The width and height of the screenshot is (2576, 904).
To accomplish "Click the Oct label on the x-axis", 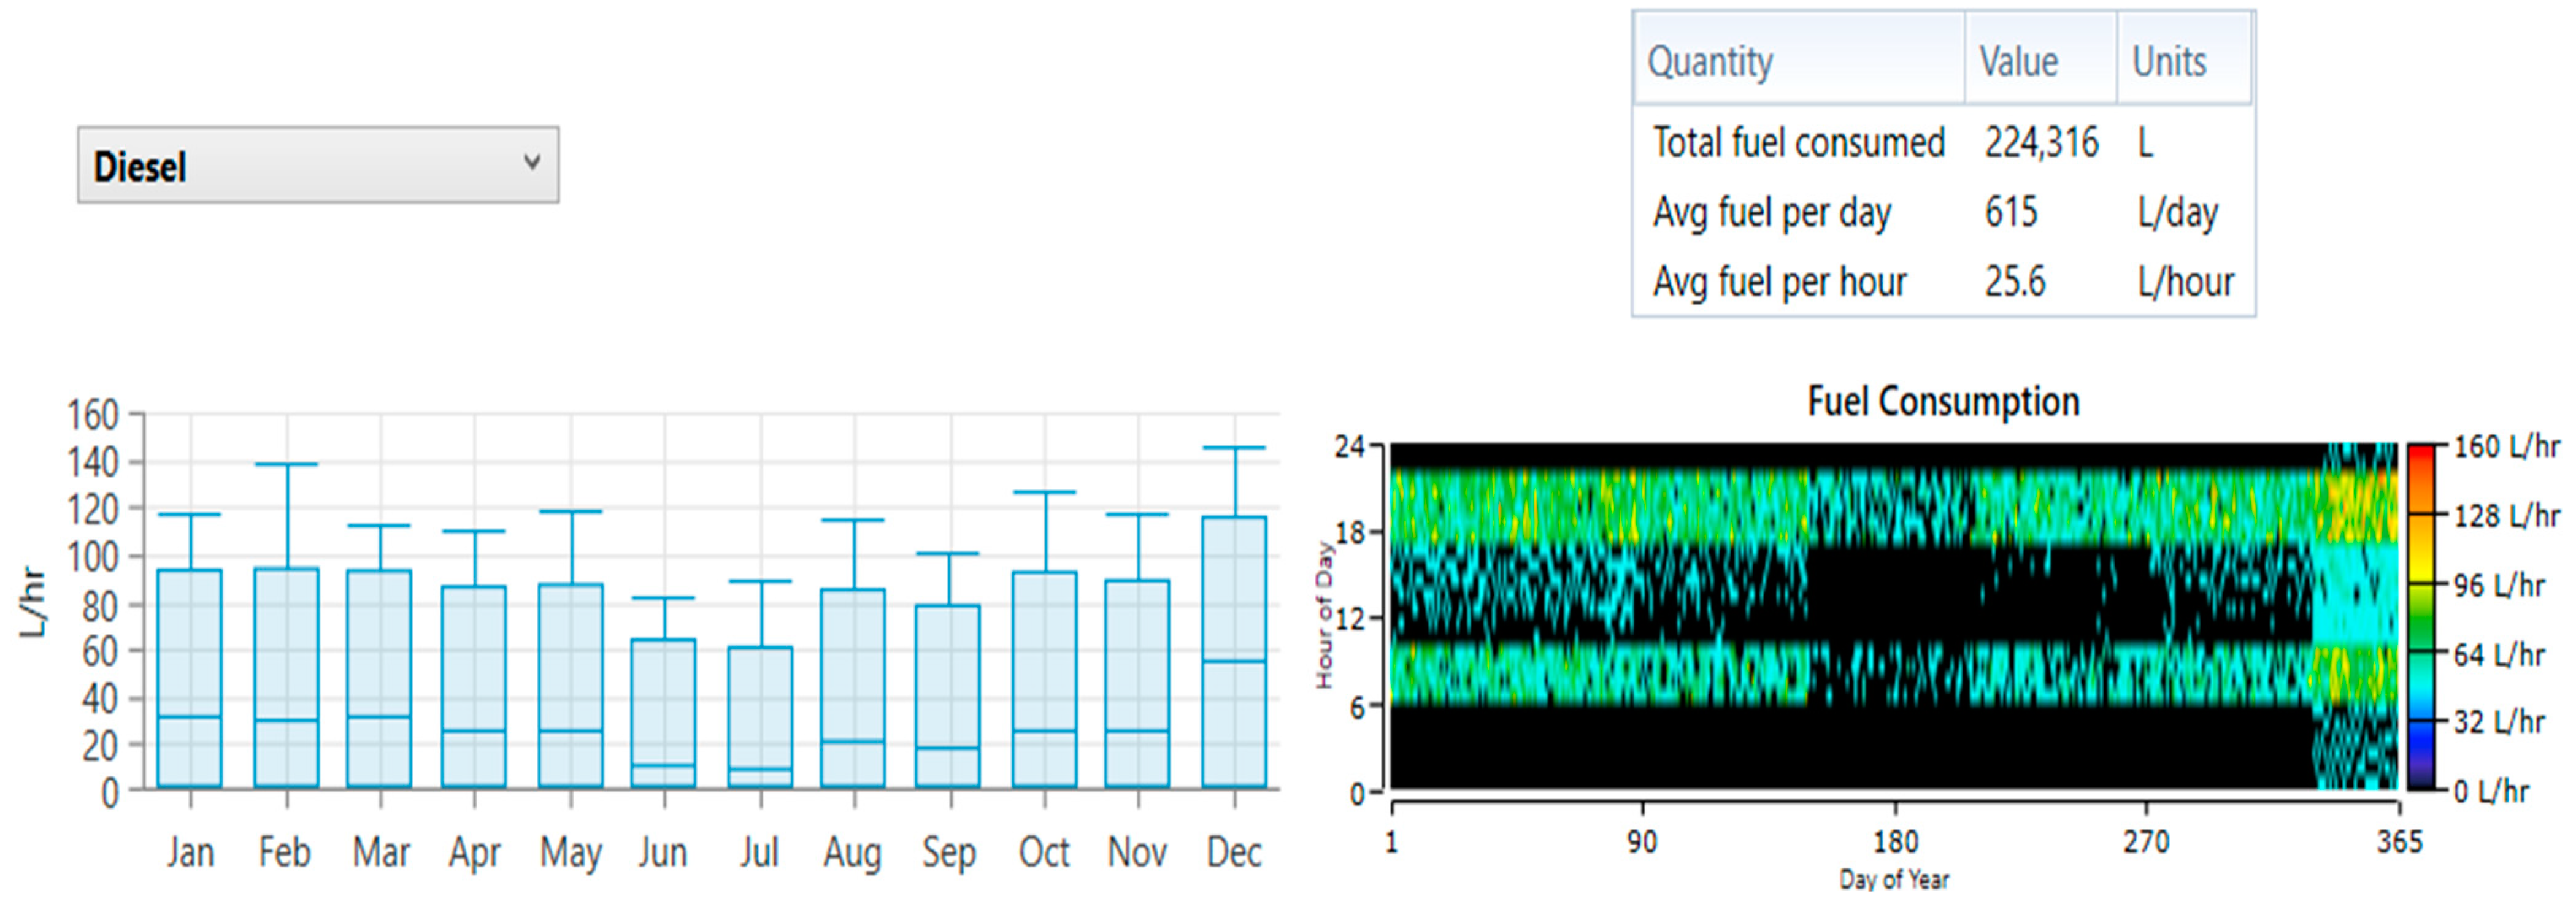I will pyautogui.click(x=1044, y=852).
